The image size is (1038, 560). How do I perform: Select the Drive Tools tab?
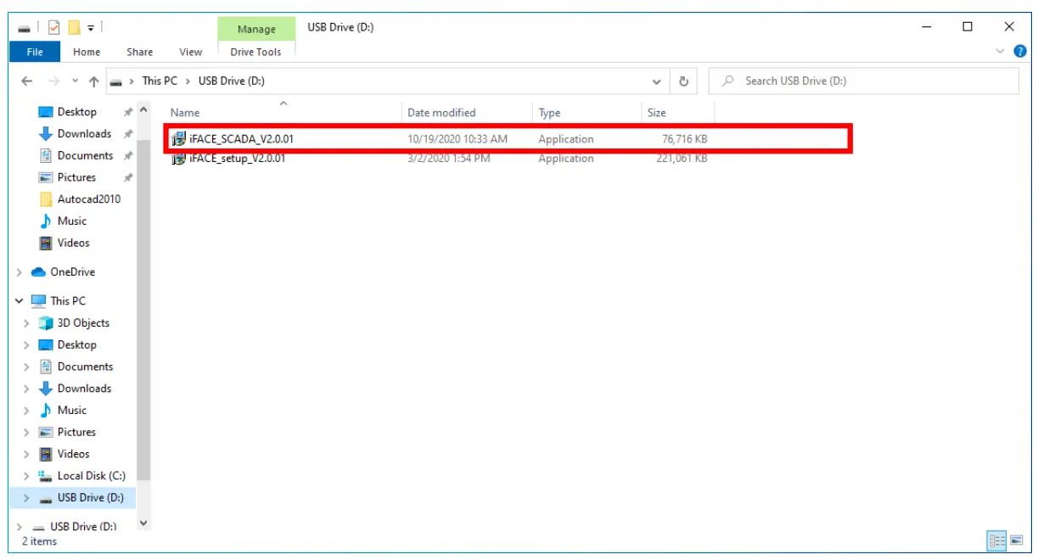point(255,52)
